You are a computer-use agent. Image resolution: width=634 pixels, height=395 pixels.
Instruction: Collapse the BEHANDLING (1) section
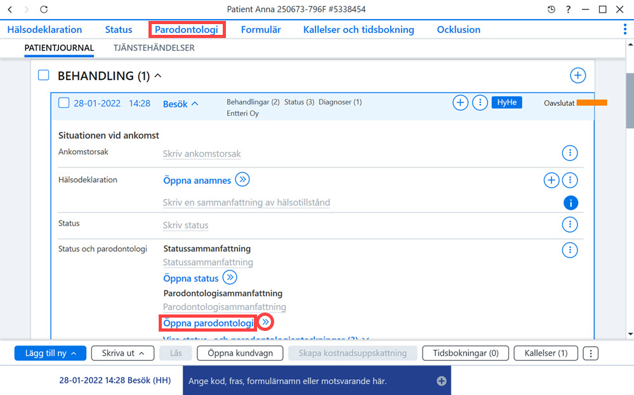pos(158,75)
